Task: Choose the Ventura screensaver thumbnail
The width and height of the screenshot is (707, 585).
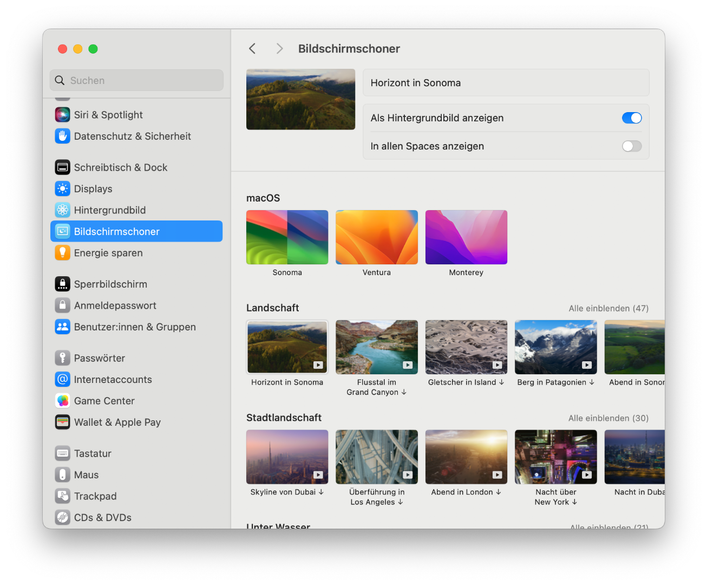Action: (x=377, y=237)
